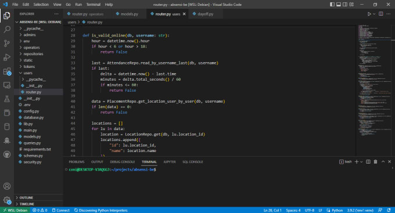The width and height of the screenshot is (395, 213).
Task: Open the Remote Explorer view
Action: tap(7, 85)
